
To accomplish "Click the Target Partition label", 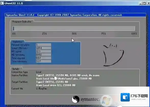I will [x=19, y=82].
